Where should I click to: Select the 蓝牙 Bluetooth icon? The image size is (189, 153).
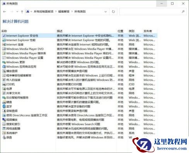coord(4,106)
